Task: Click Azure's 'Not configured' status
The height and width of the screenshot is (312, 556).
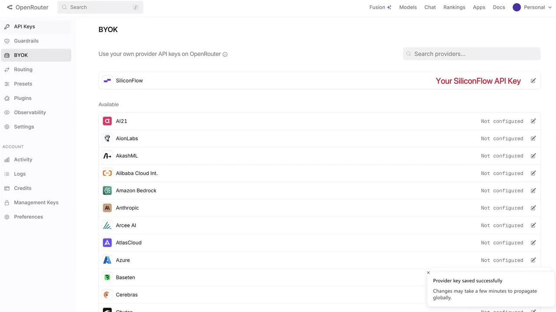Action: click(x=502, y=260)
